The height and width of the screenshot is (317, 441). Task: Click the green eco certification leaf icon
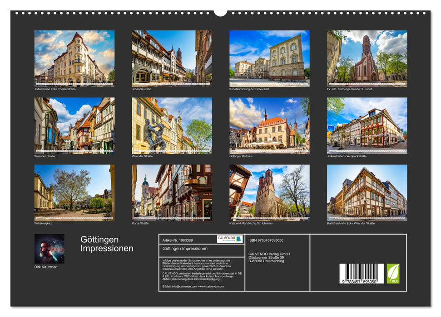tap(393, 273)
